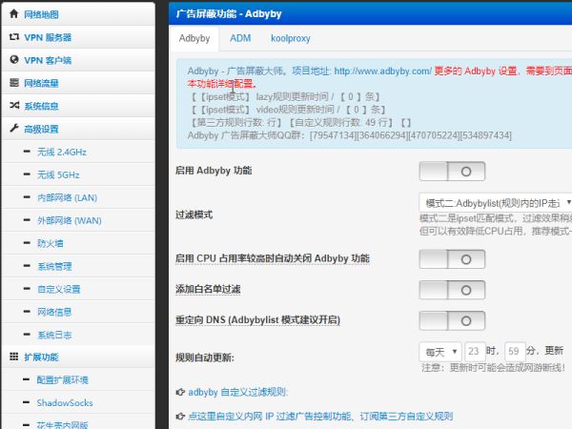Click the 网络流量 sidebar icon

coord(13,83)
